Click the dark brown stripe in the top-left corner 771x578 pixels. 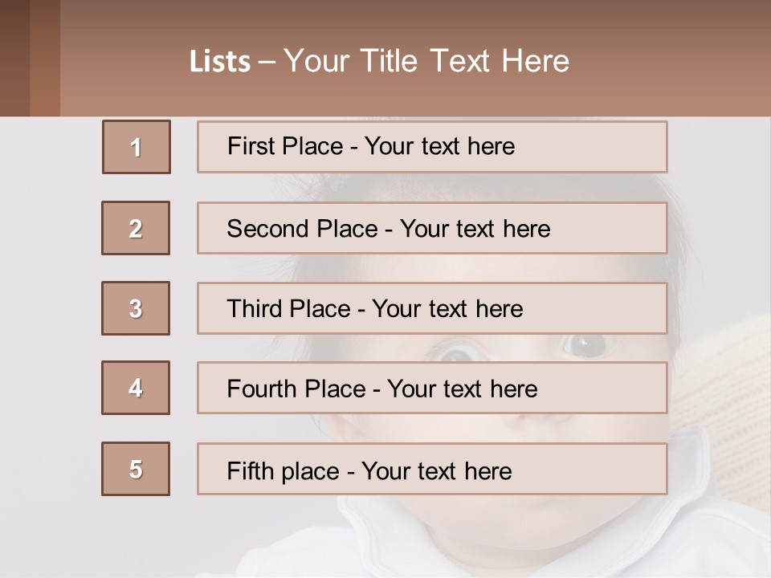point(14,58)
